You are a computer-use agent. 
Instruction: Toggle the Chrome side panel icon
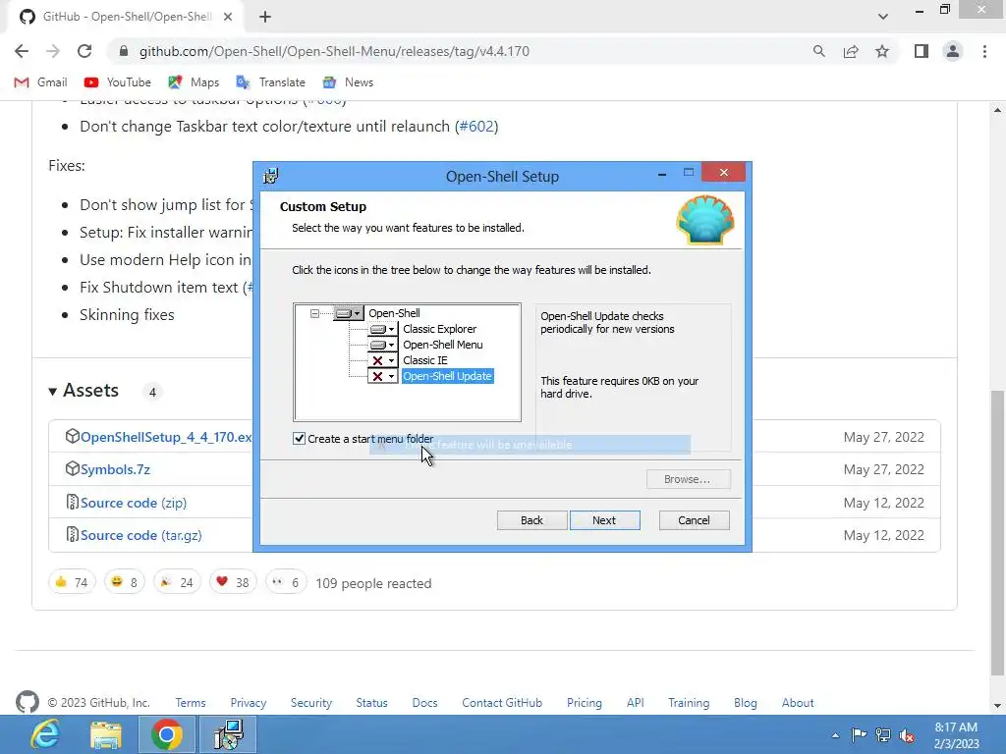tap(922, 51)
